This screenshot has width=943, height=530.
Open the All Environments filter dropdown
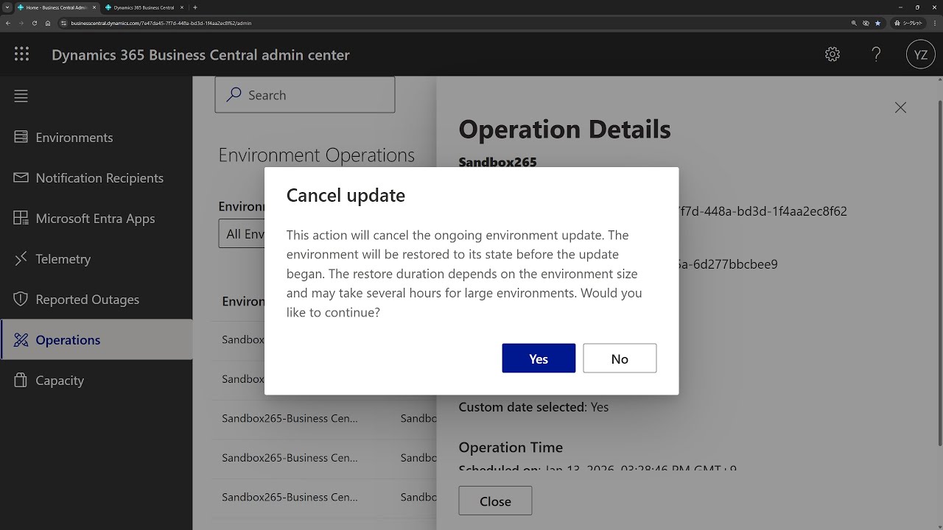pos(242,233)
